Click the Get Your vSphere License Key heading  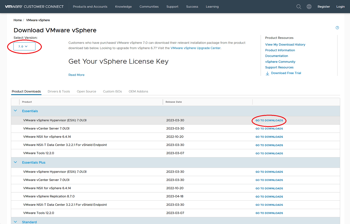pyautogui.click(x=118, y=62)
